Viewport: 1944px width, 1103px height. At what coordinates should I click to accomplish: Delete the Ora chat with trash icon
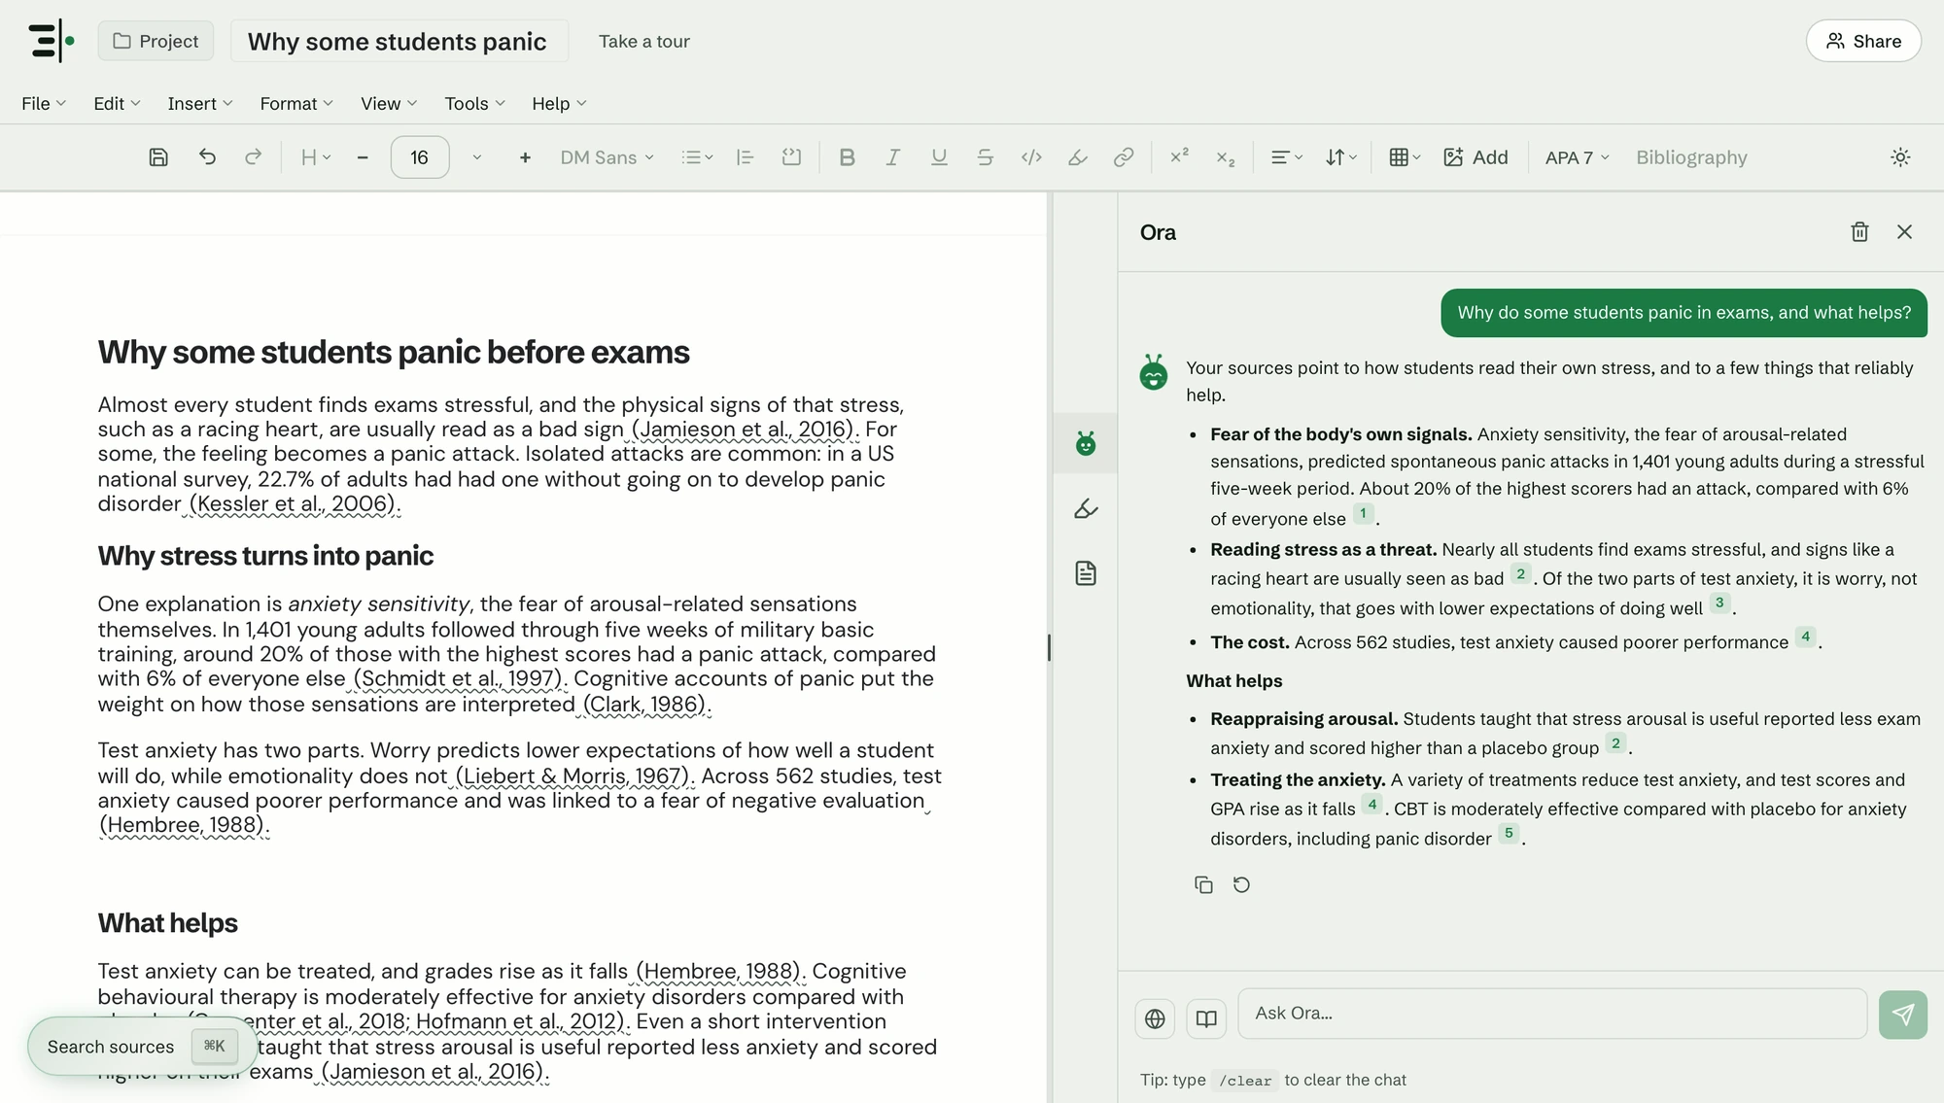[1859, 232]
